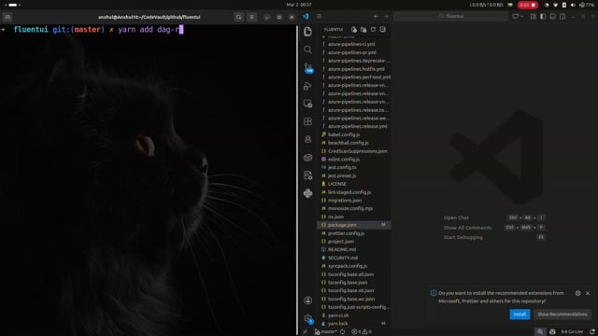Click the Wi-Fi icon in system tray
Screen dimensions: 598x336
pyautogui.click(x=555, y=5)
